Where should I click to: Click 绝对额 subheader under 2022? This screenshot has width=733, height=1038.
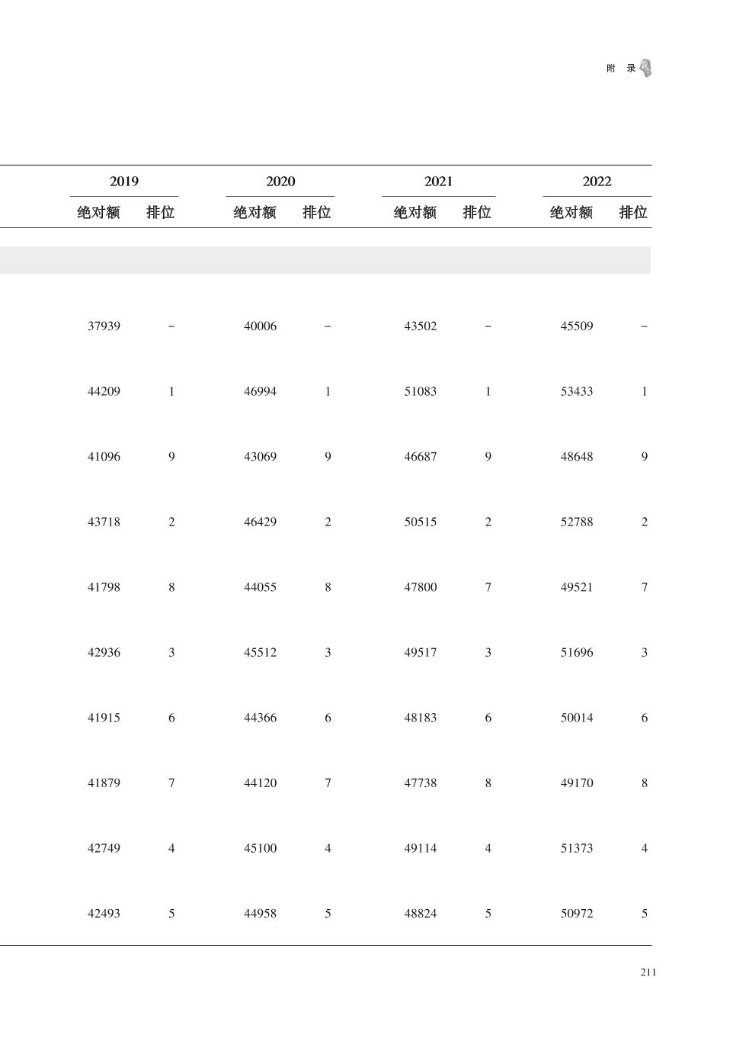point(571,213)
